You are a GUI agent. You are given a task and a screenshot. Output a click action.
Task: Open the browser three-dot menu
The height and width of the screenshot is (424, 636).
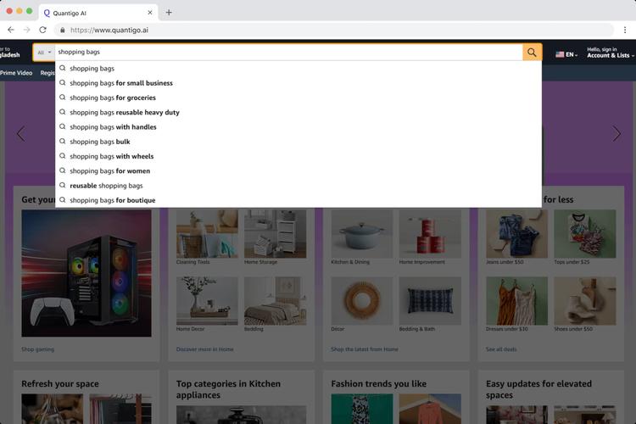(x=625, y=30)
